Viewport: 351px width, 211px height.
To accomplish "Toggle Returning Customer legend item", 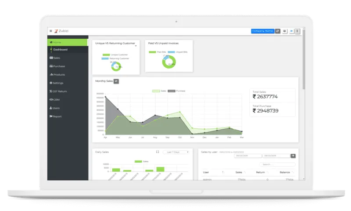I will point(115,58).
